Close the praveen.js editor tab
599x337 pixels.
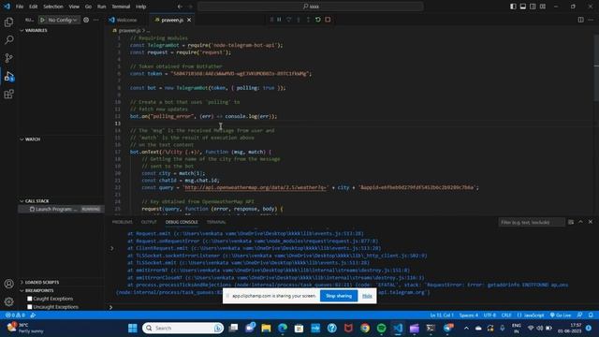(x=189, y=20)
